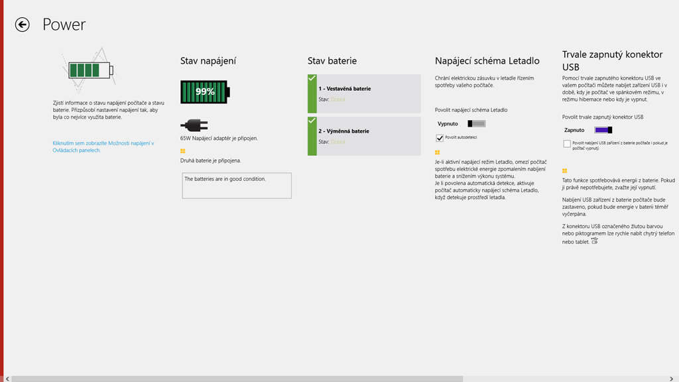
Task: Enable USB charging from battery when powered off
Action: 567,143
